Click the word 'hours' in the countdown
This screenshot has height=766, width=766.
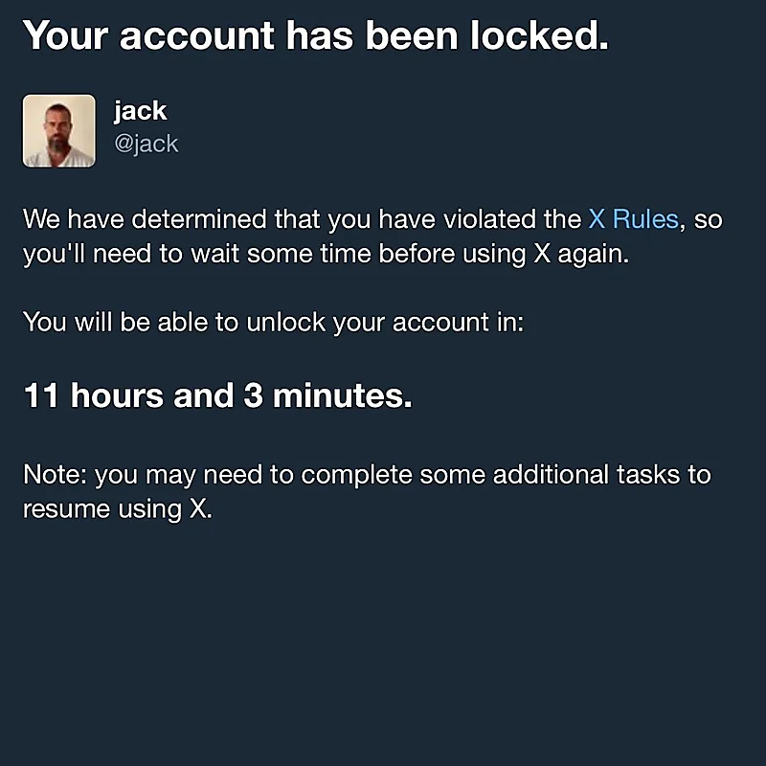point(117,395)
